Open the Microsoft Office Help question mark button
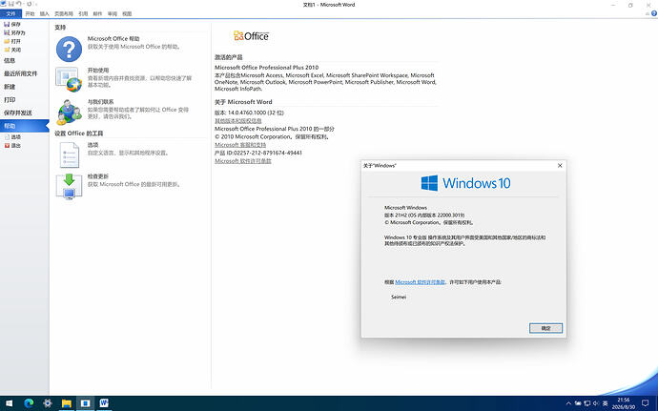This screenshot has height=411, width=658. coord(70,49)
